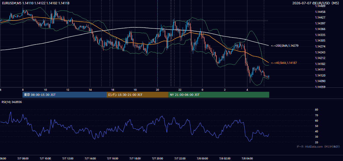343x161 pixels.
Task: Click RSI scale value 30
Action: point(316,137)
